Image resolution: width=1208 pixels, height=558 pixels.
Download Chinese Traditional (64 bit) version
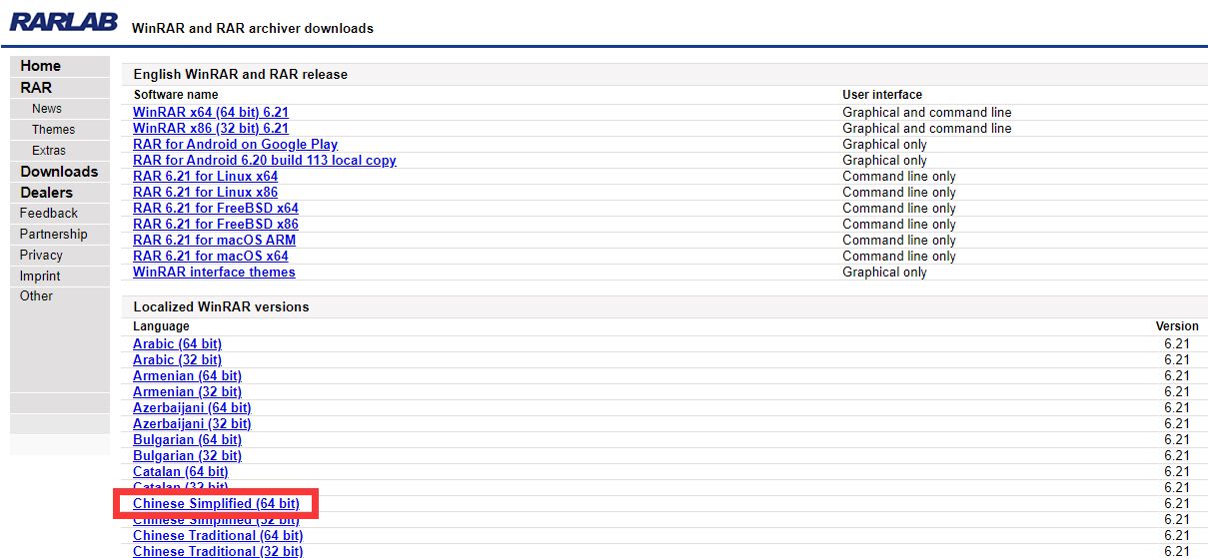pyautogui.click(x=218, y=536)
